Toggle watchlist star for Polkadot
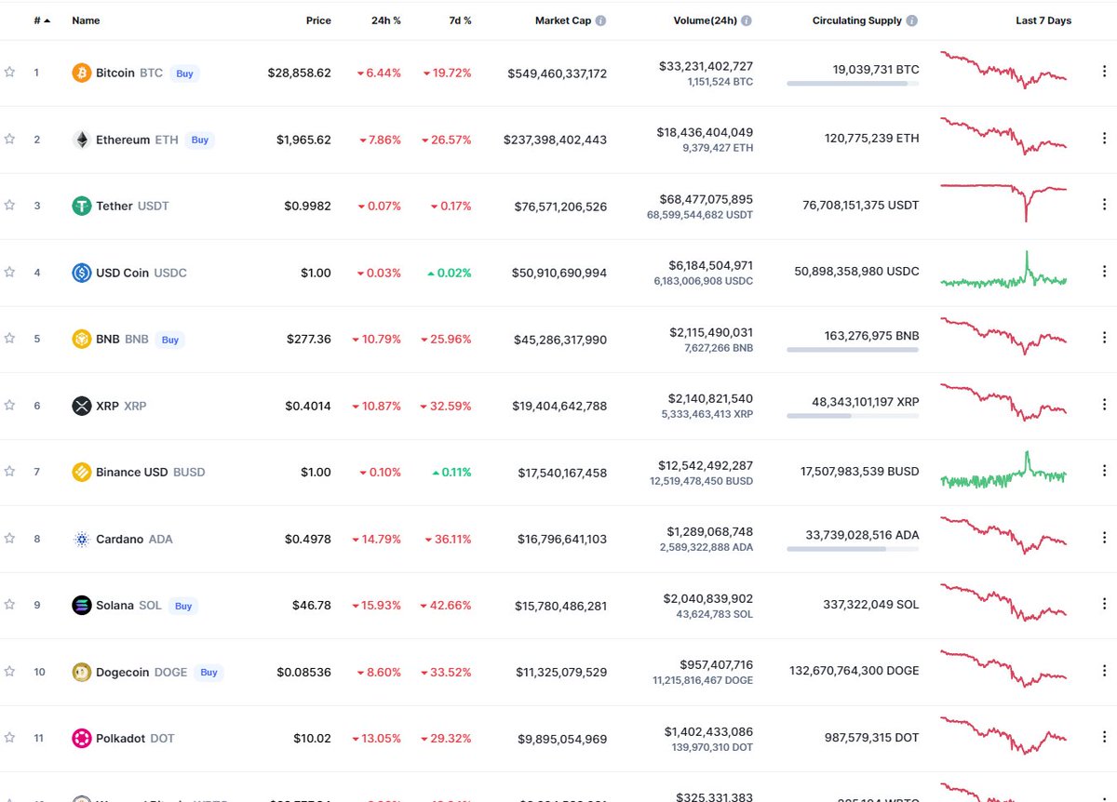1117x802 pixels. [x=9, y=738]
